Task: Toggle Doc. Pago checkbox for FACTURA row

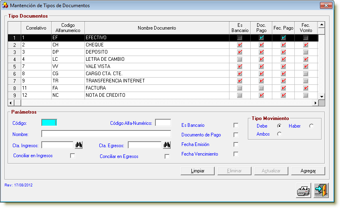Action: pyautogui.click(x=261, y=88)
